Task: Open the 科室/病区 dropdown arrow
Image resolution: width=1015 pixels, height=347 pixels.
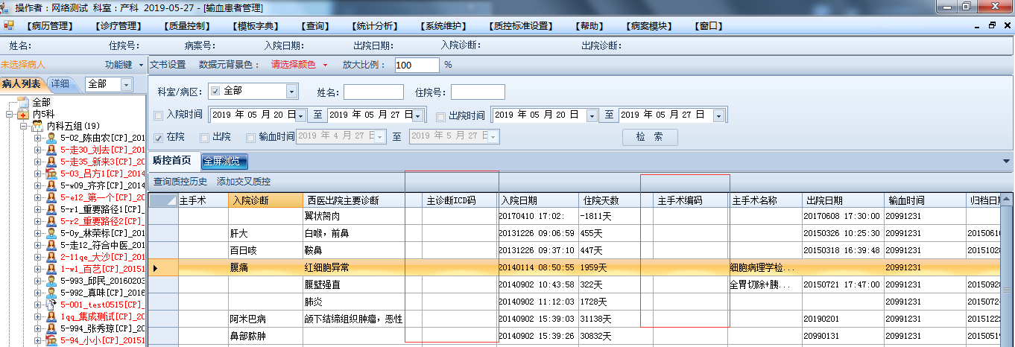Action: (292, 92)
